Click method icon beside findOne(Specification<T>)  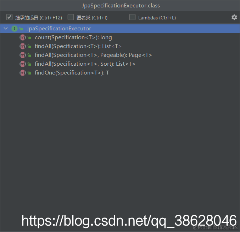pyautogui.click(x=22, y=73)
